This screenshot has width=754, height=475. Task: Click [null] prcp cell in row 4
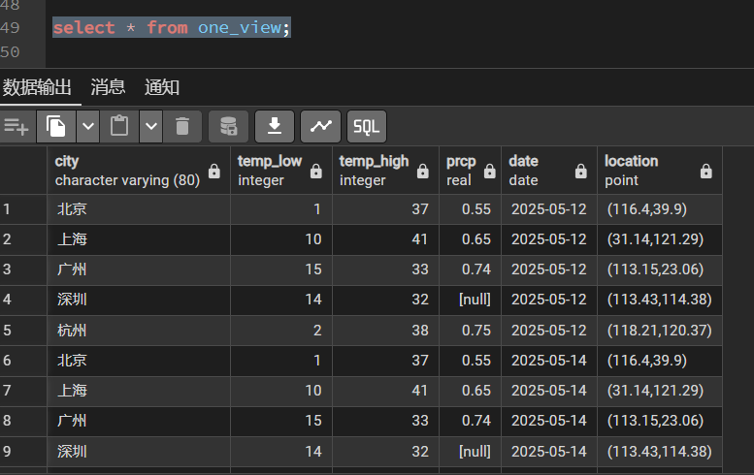[471, 301]
